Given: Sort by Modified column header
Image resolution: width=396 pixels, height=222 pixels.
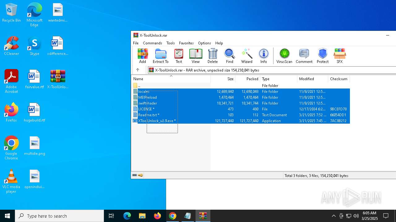Looking at the screenshot, I should pos(312,79).
